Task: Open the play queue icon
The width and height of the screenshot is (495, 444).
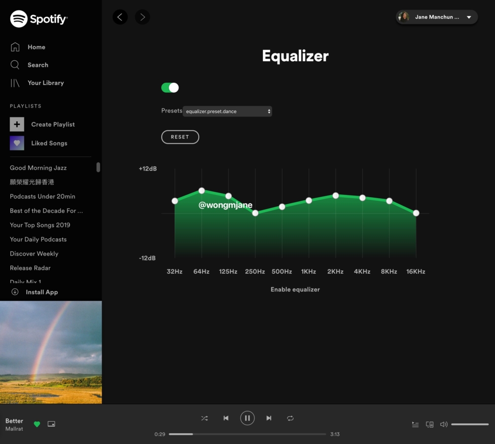Action: pyautogui.click(x=415, y=424)
